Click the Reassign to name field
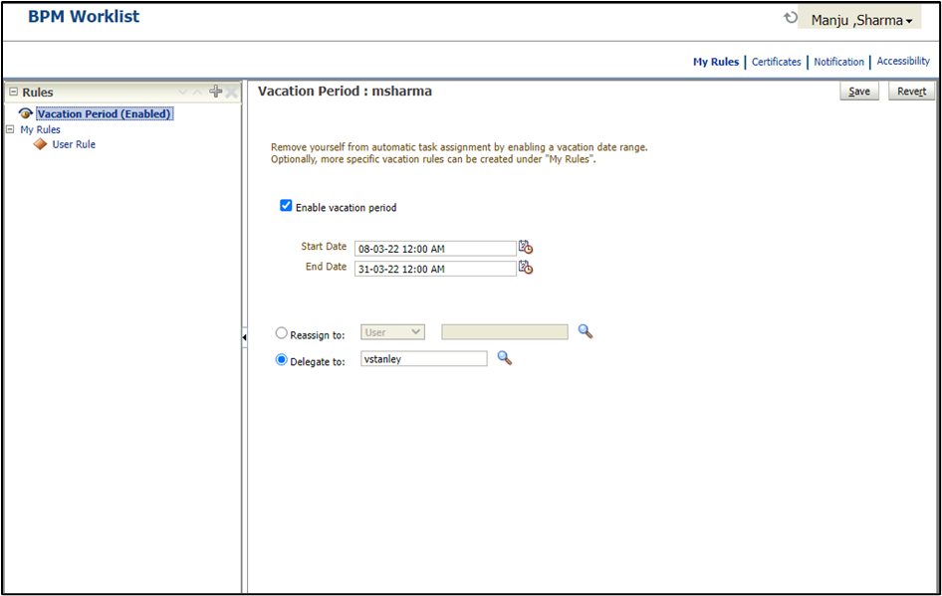 pyautogui.click(x=505, y=332)
